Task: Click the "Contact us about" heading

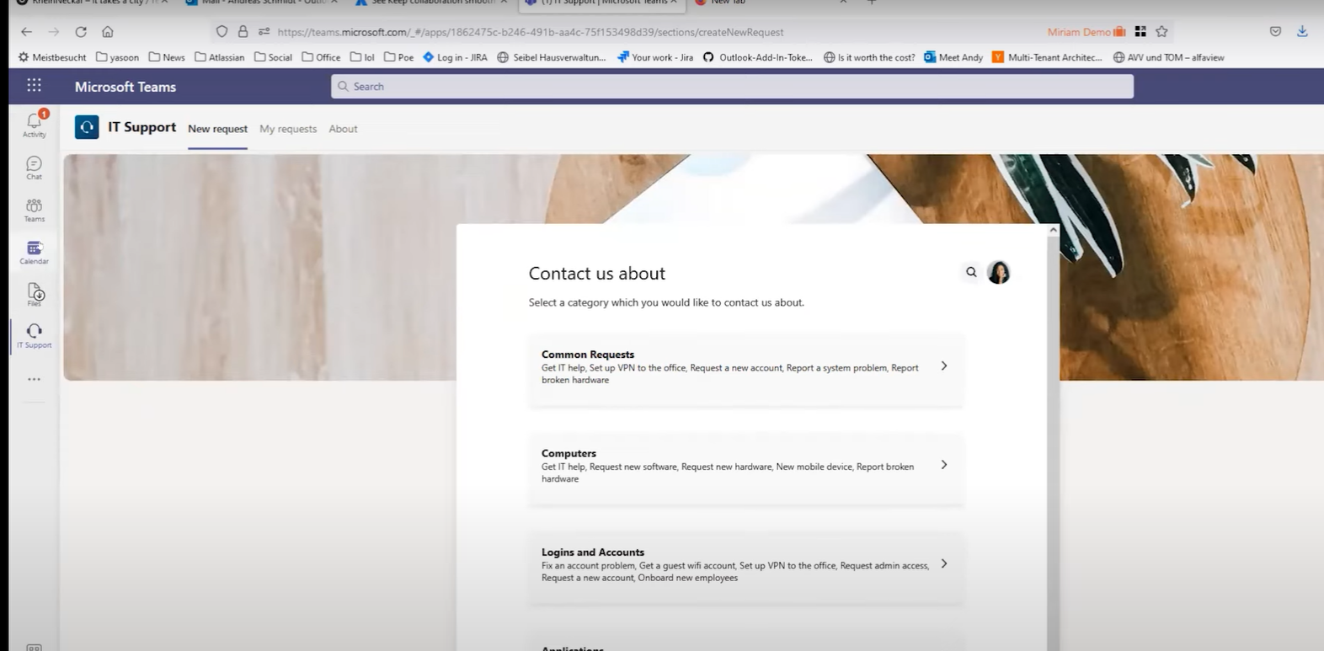Action: click(x=597, y=273)
